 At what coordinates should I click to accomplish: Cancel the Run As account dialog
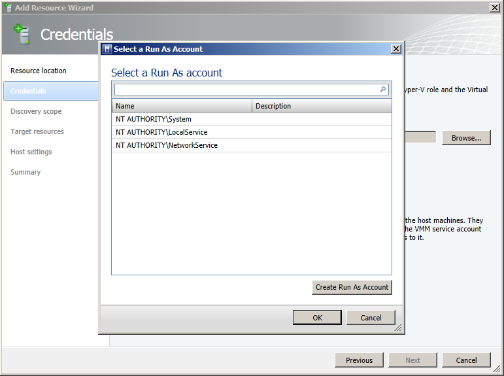click(x=371, y=318)
